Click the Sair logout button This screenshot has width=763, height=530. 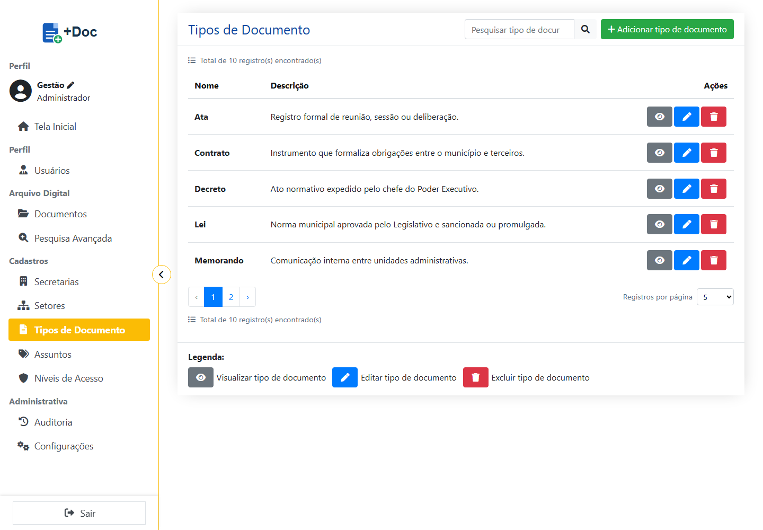click(x=79, y=513)
